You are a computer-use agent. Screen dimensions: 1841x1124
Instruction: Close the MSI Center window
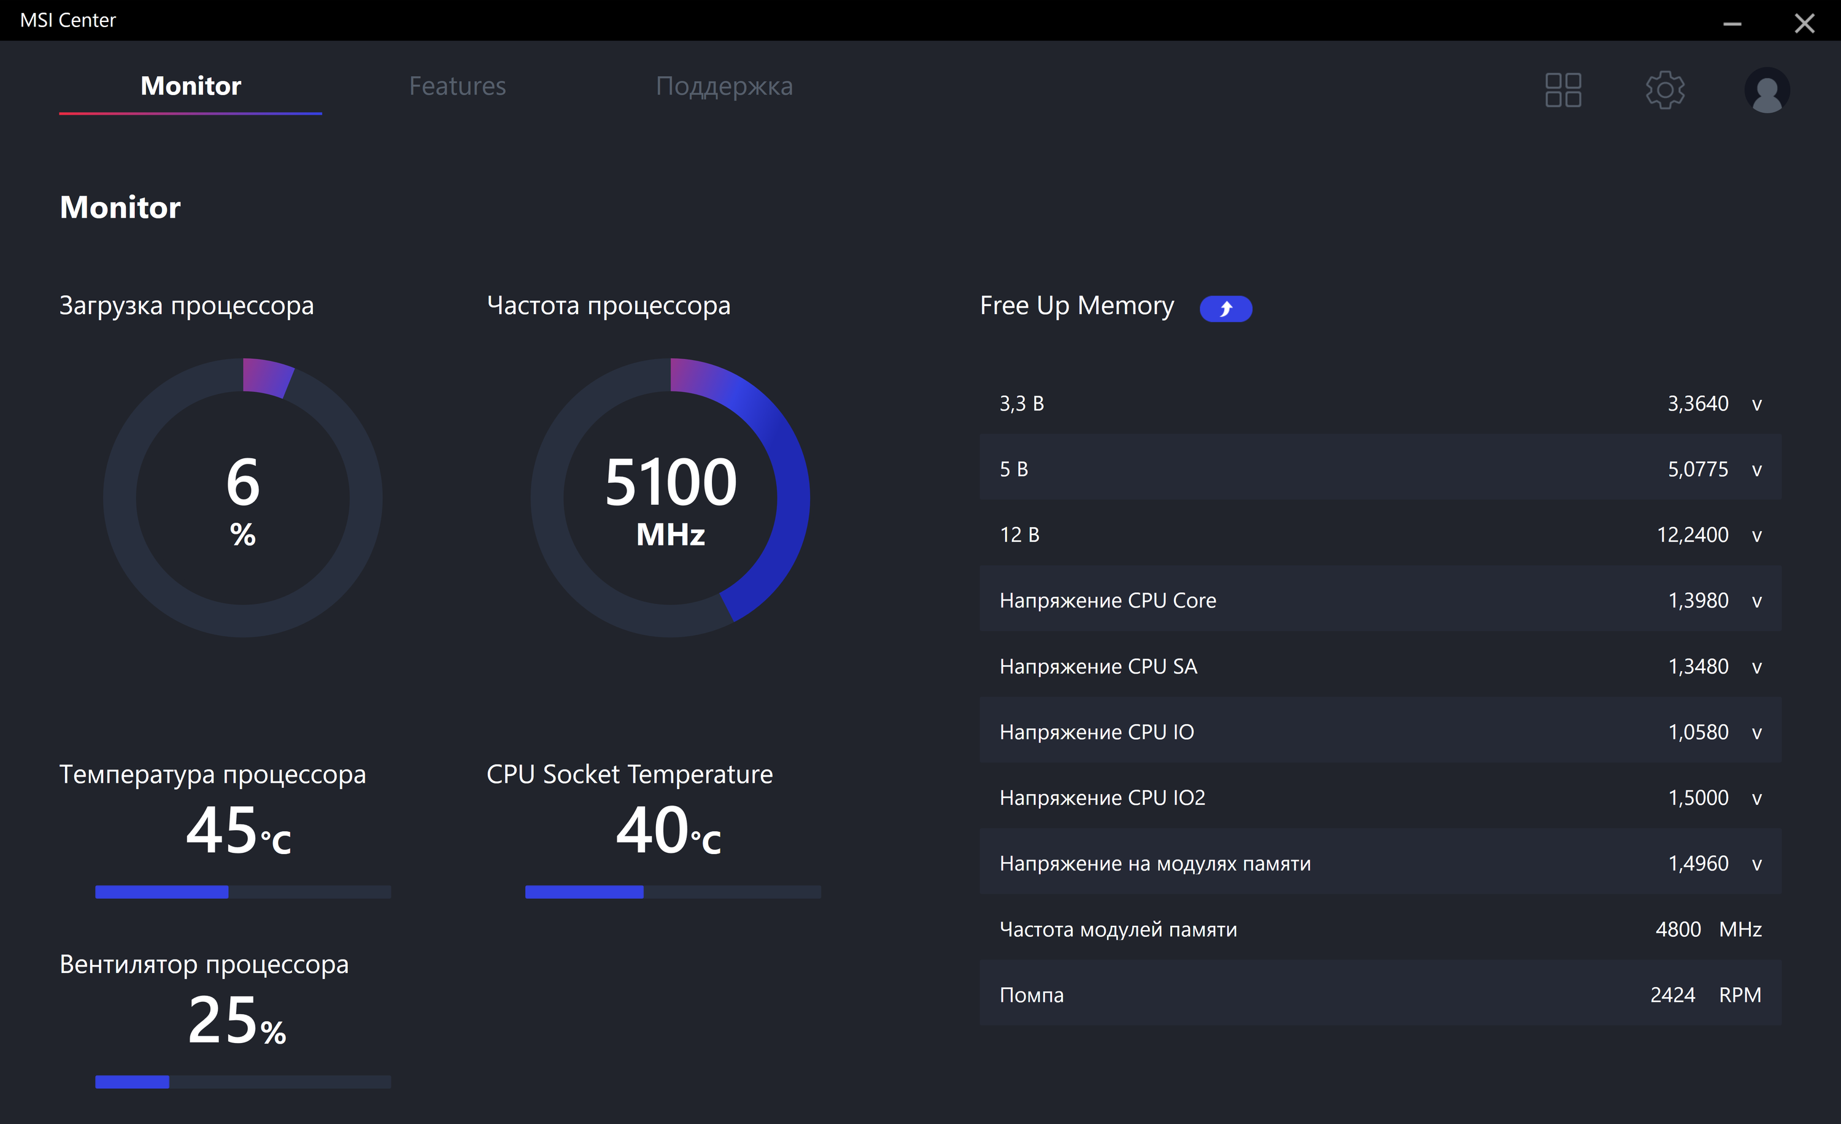(1804, 23)
